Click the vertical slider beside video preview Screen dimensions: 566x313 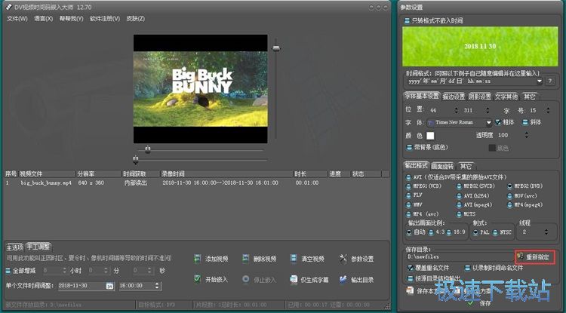[276, 48]
